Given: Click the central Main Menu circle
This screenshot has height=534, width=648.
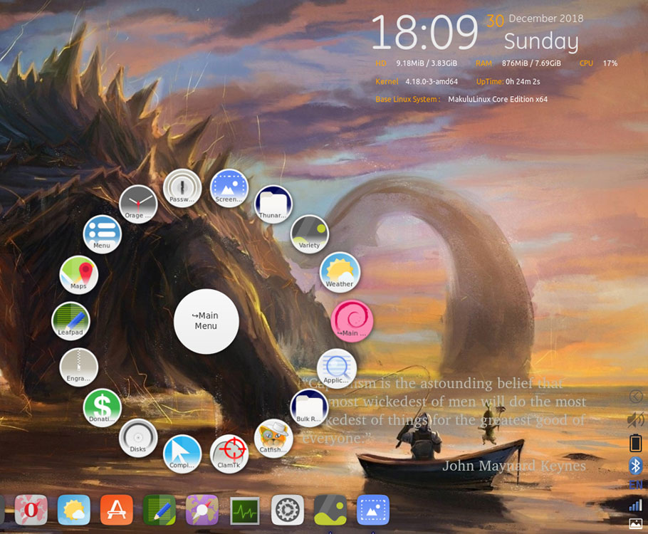Looking at the screenshot, I should tap(207, 321).
